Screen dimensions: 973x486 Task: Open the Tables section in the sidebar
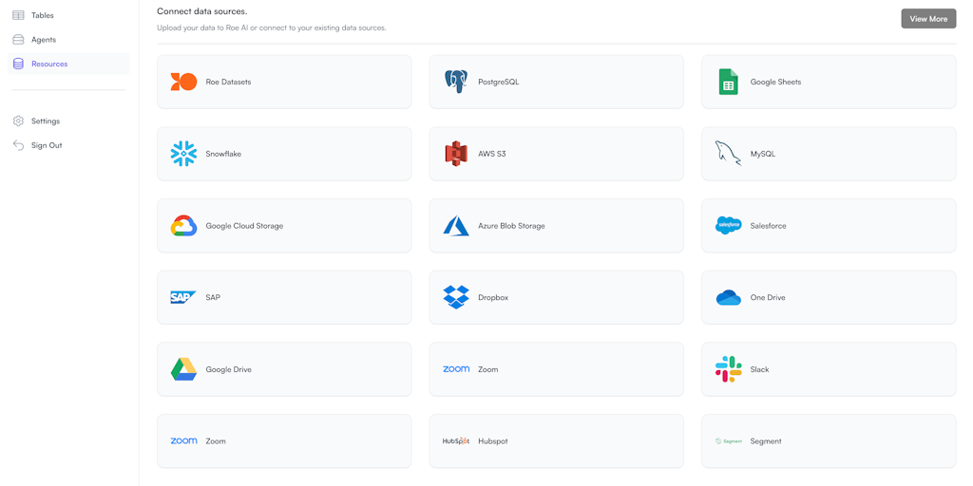coord(42,15)
